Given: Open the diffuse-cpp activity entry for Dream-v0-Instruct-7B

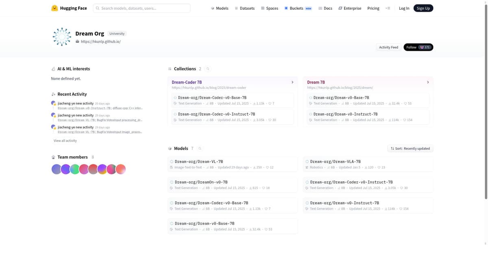Looking at the screenshot, I should tap(100, 108).
